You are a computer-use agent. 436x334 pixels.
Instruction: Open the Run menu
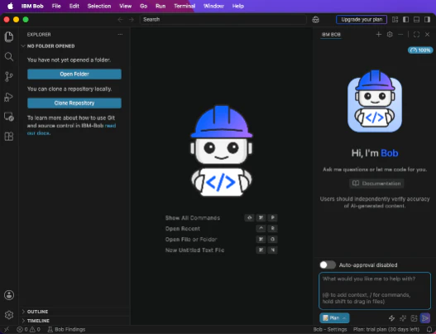click(x=161, y=6)
